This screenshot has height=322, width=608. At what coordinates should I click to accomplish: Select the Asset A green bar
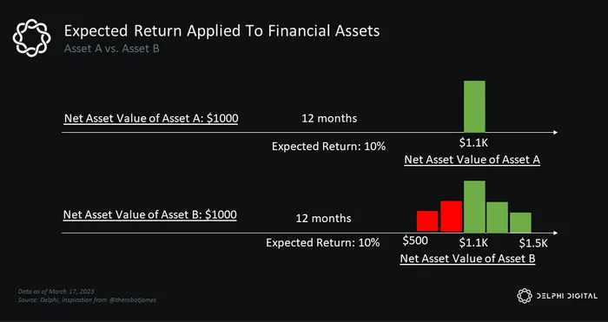(474, 106)
